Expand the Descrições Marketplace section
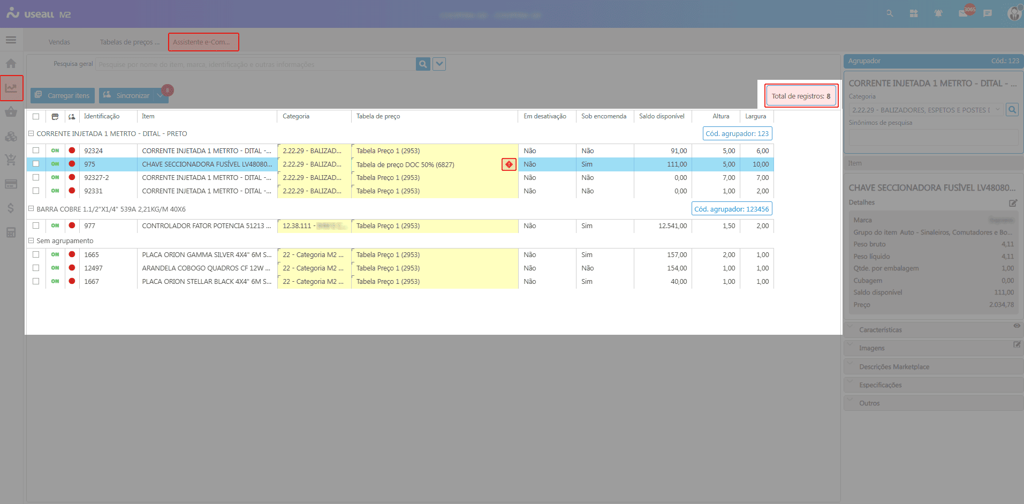The height and width of the screenshot is (504, 1024). pos(894,367)
